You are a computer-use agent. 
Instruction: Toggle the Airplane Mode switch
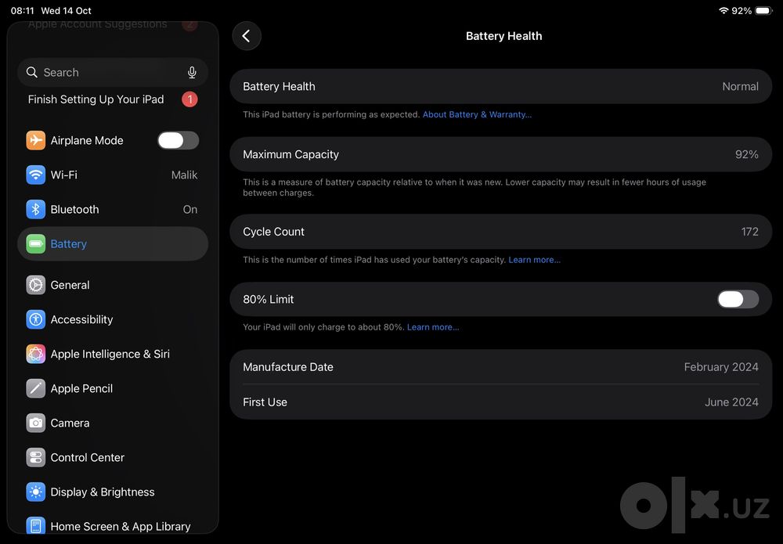pyautogui.click(x=179, y=140)
